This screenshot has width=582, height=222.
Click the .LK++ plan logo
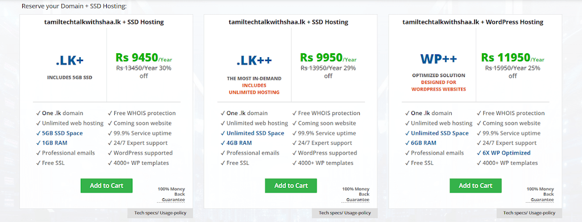[x=254, y=60]
